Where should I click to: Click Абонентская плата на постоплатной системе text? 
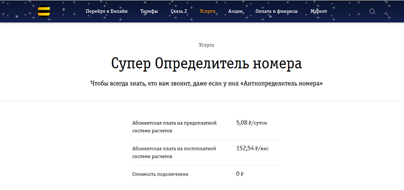(x=174, y=152)
